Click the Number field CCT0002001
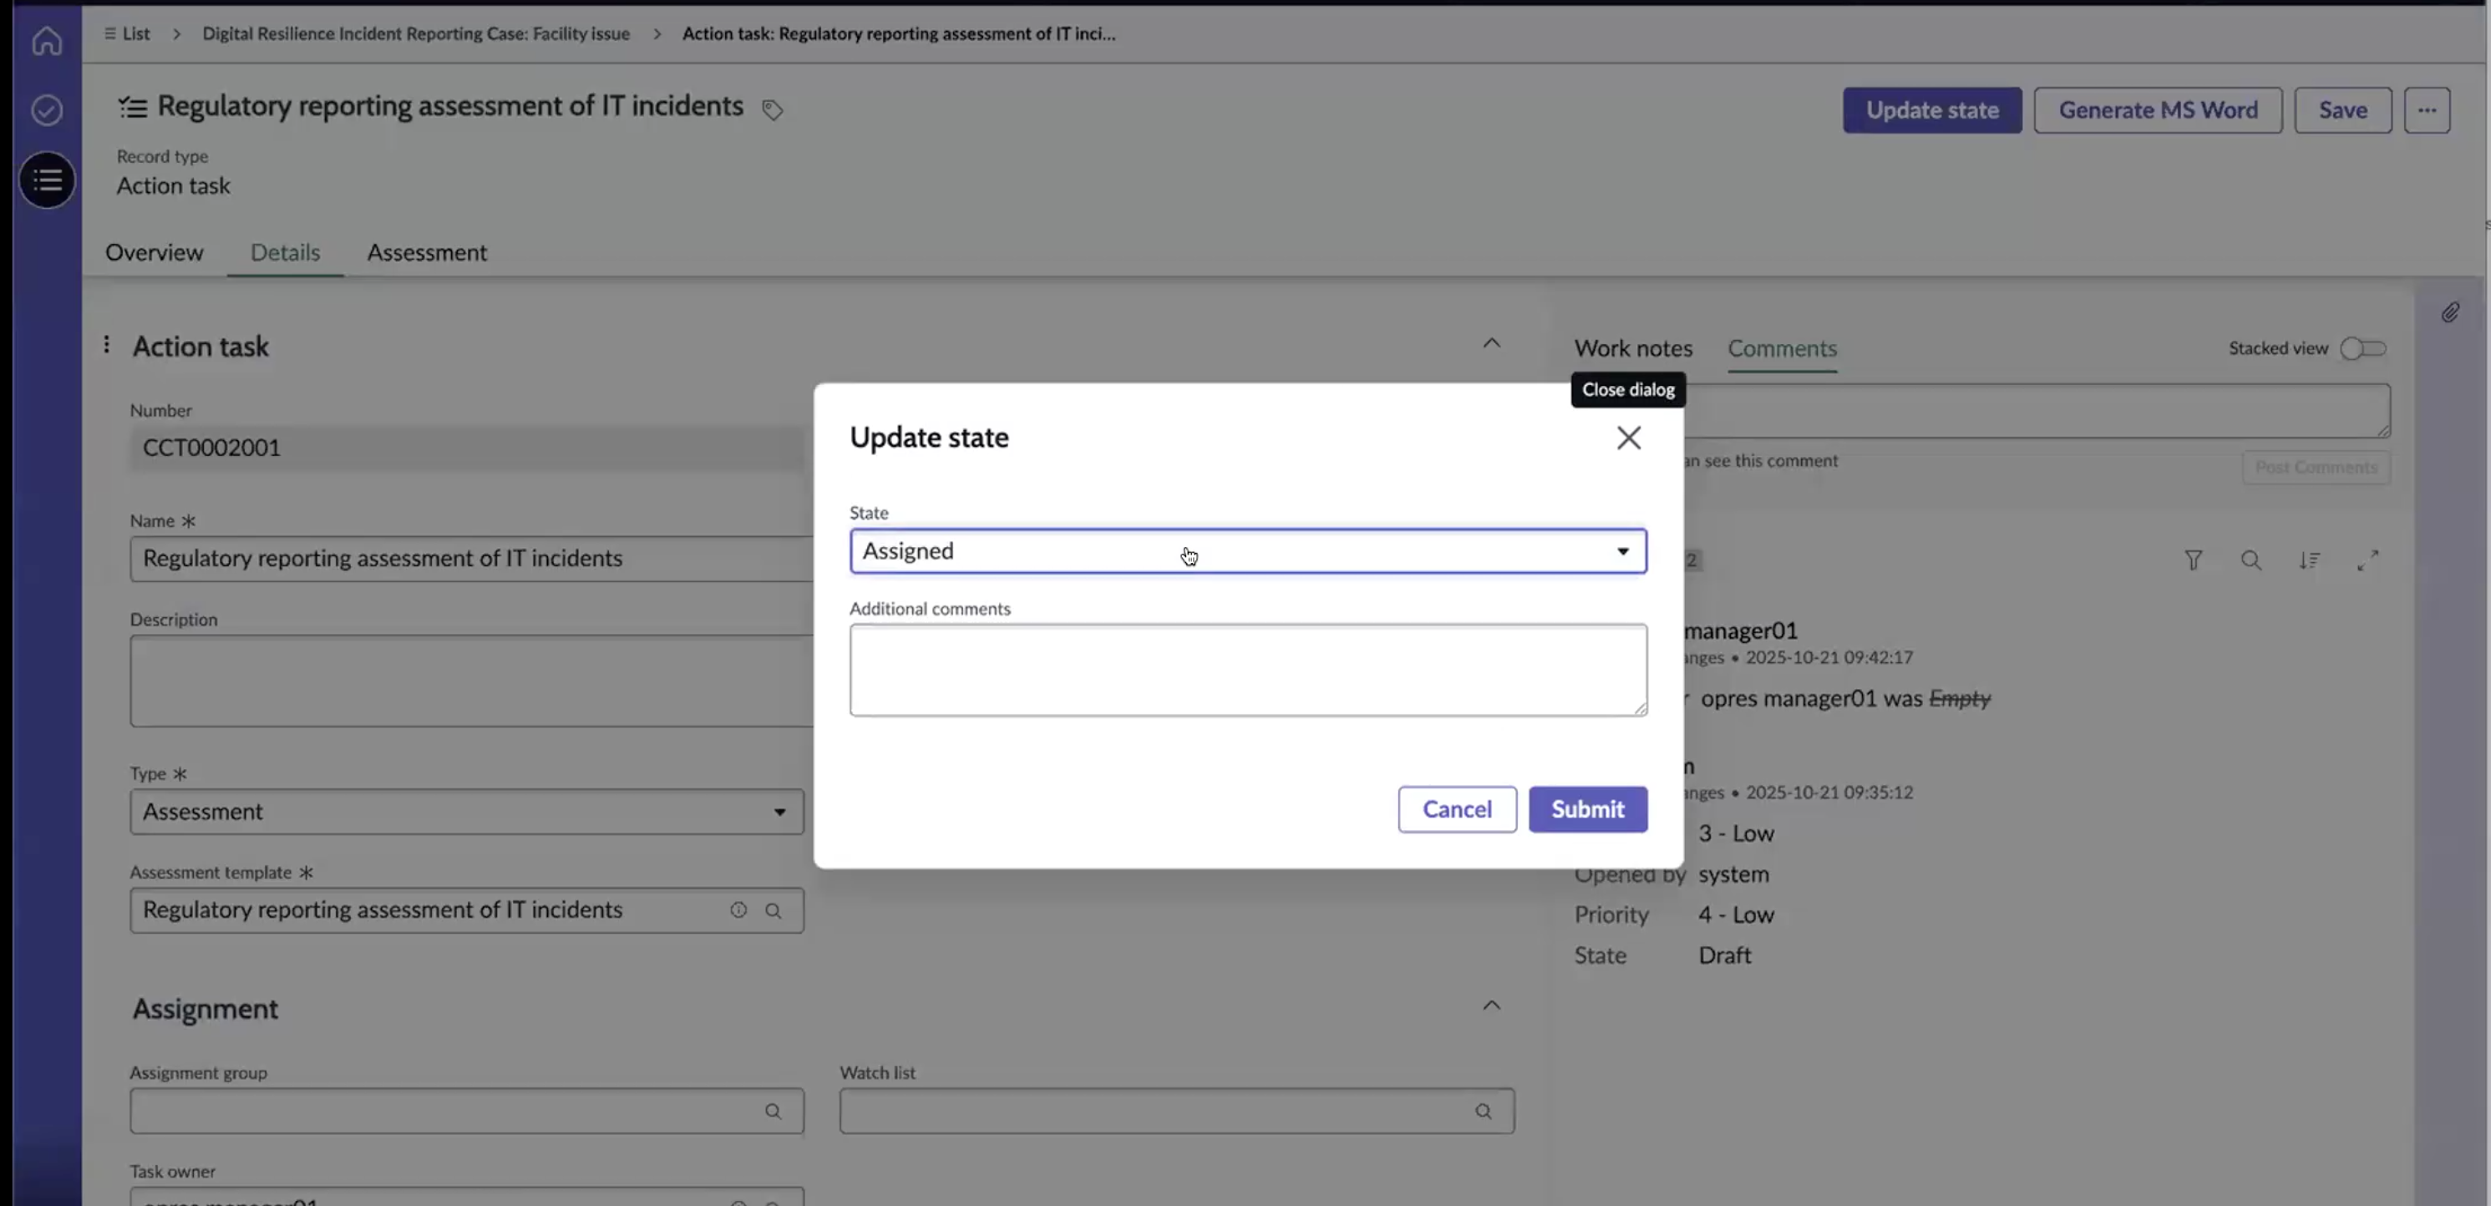The width and height of the screenshot is (2491, 1206). (467, 448)
